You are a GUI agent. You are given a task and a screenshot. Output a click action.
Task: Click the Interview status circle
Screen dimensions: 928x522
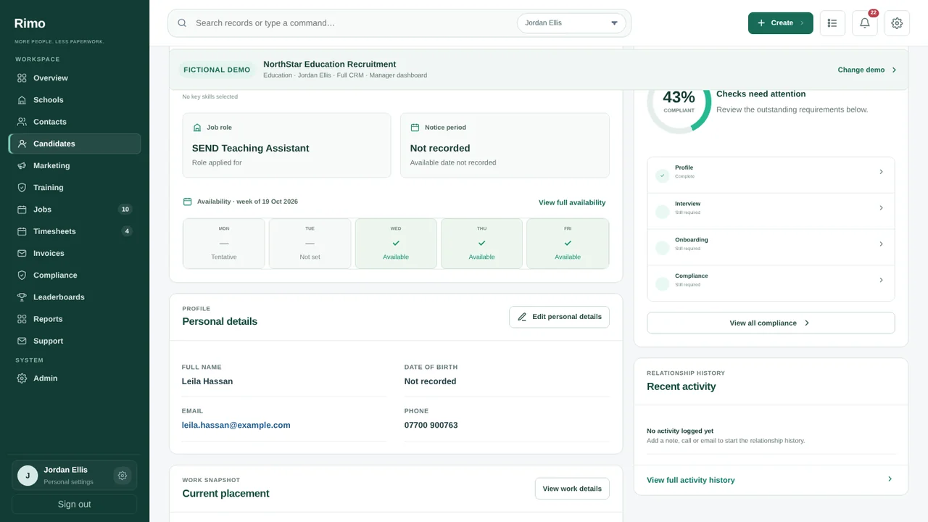[x=662, y=212]
